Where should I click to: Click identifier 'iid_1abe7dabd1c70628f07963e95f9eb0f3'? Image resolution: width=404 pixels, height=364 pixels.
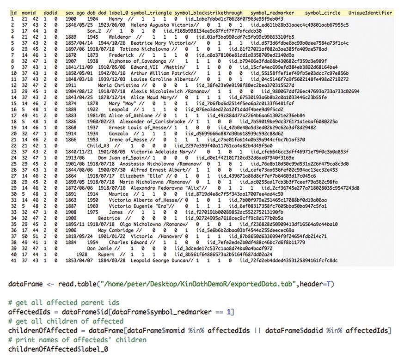[x=234, y=19]
